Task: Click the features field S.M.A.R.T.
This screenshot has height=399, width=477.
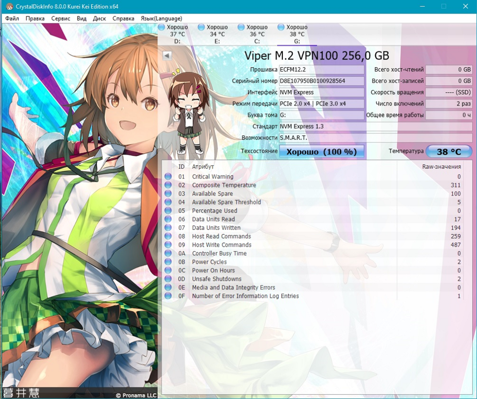Action: click(x=376, y=138)
